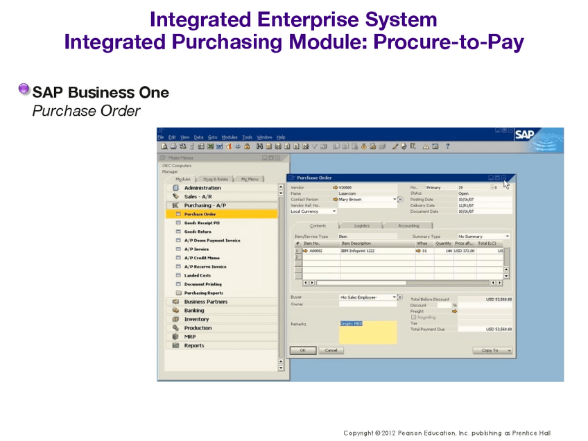This screenshot has height=441, width=588.
Task: Click the Business Partners module icon
Action: 175,302
